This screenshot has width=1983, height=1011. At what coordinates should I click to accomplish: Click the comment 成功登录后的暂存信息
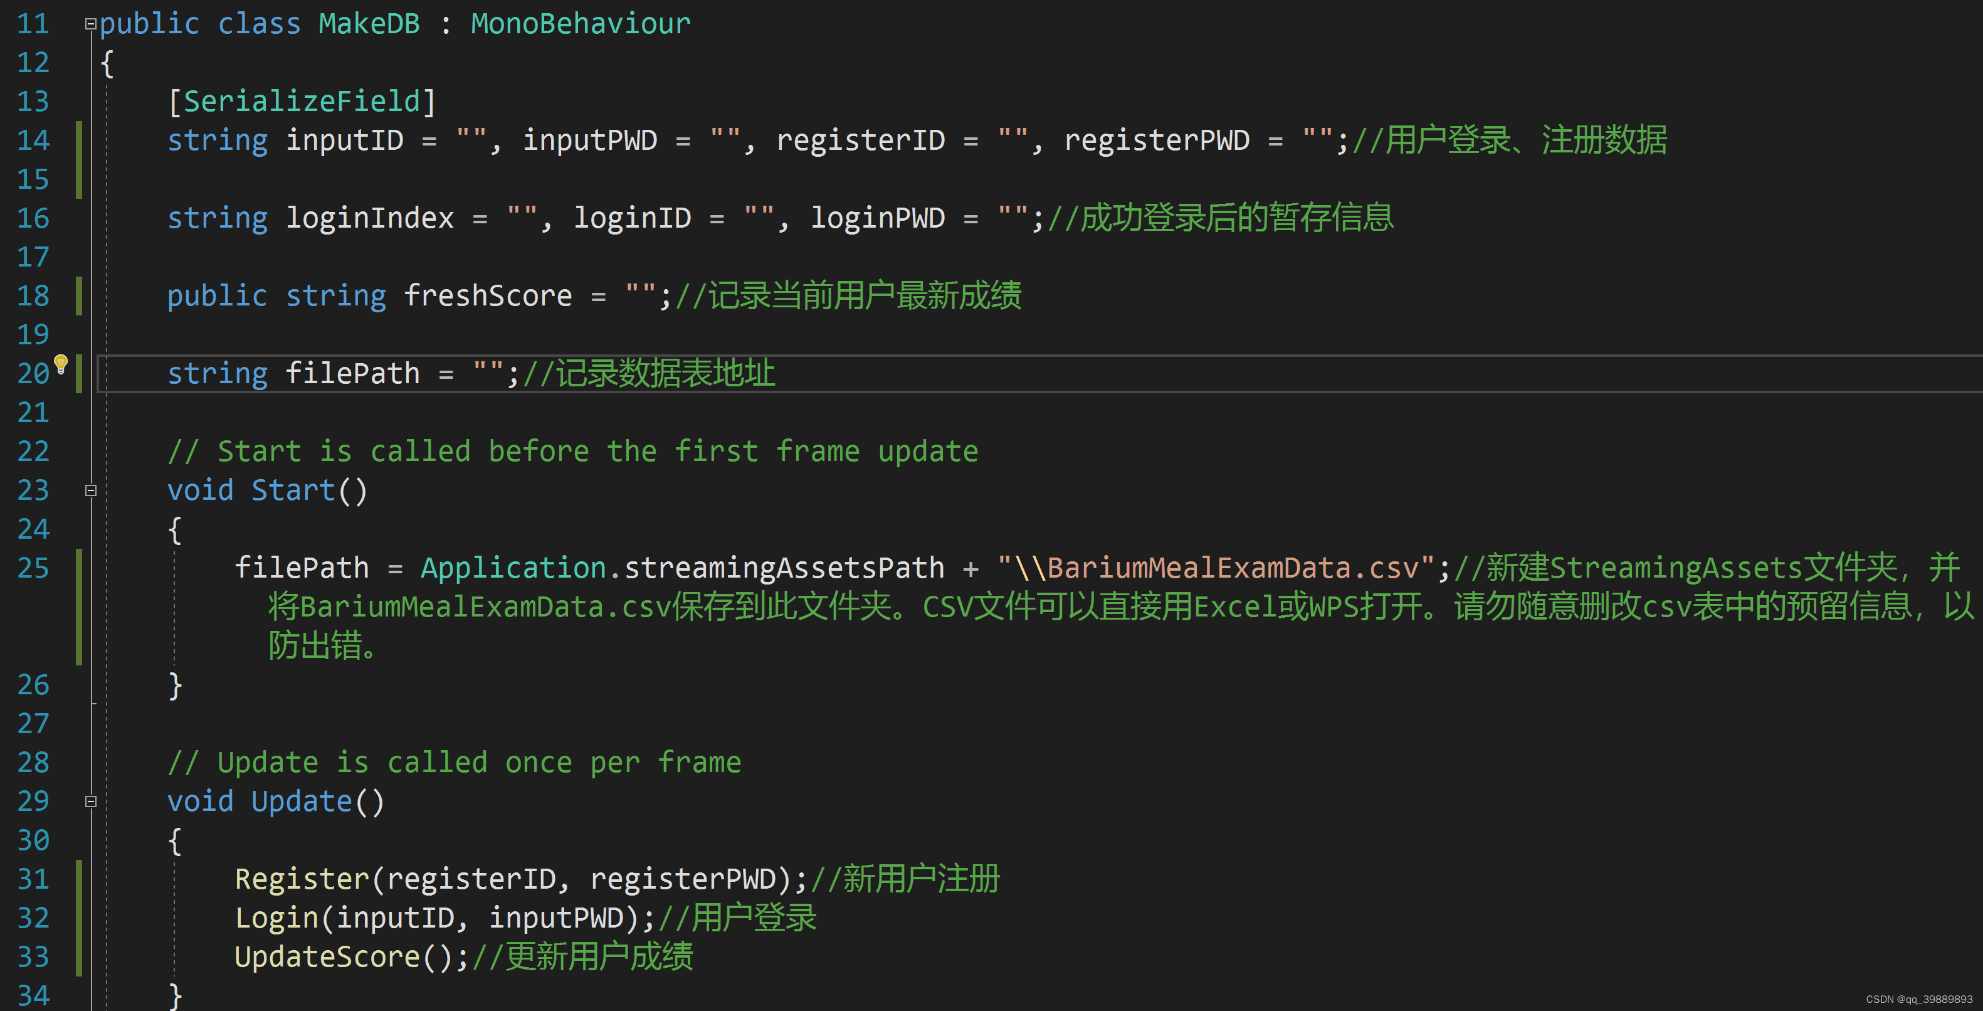[1221, 218]
